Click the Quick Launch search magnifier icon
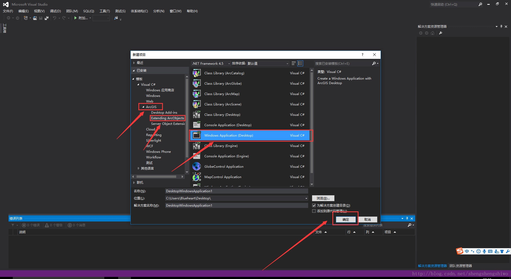The image size is (511, 279). click(x=480, y=4)
